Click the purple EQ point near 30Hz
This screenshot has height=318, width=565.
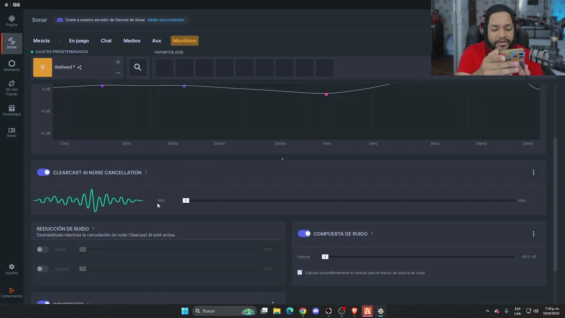(102, 86)
